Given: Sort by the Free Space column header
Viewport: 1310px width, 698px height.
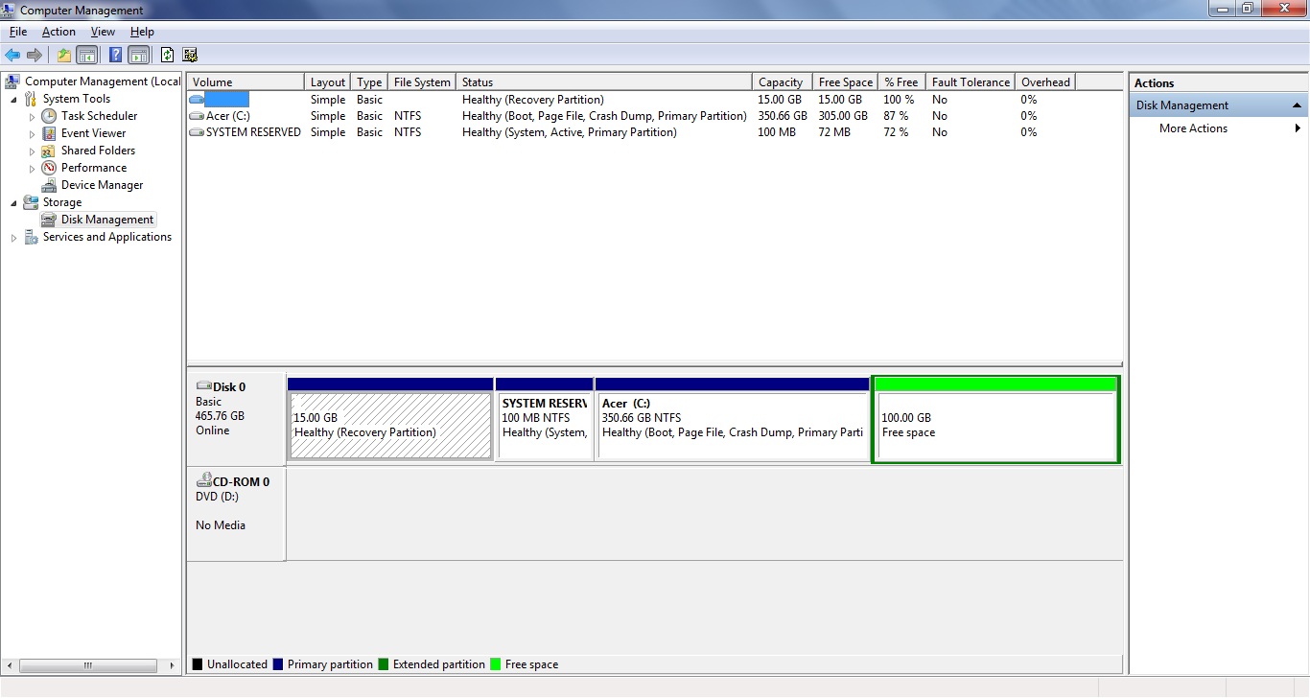Looking at the screenshot, I should [x=845, y=82].
